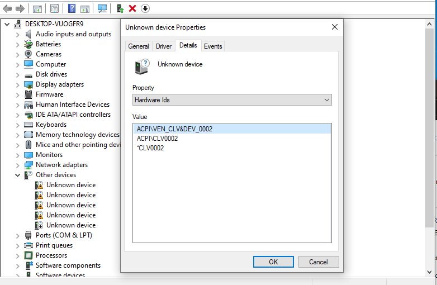Select the Network adapters icon
The image size is (437, 285).
tap(28, 165)
